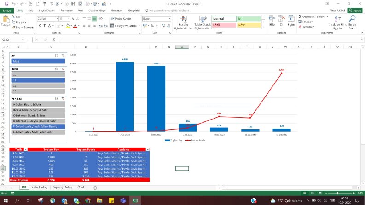Screen dimensions: 365x205
Task: Open the font name Calibri dropdown
Action: point(57,18)
